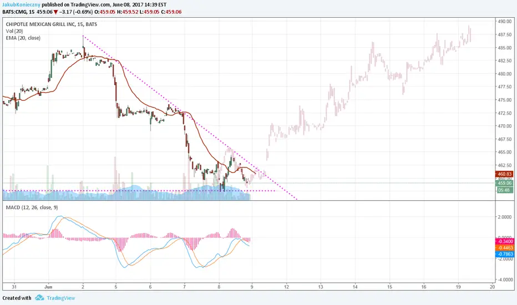The image size is (517, 305).
Task: Click the 490.00 price axis label
Action: click(x=505, y=22)
